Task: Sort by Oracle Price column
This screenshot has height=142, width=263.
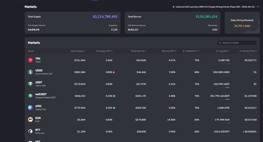Action: (249, 51)
